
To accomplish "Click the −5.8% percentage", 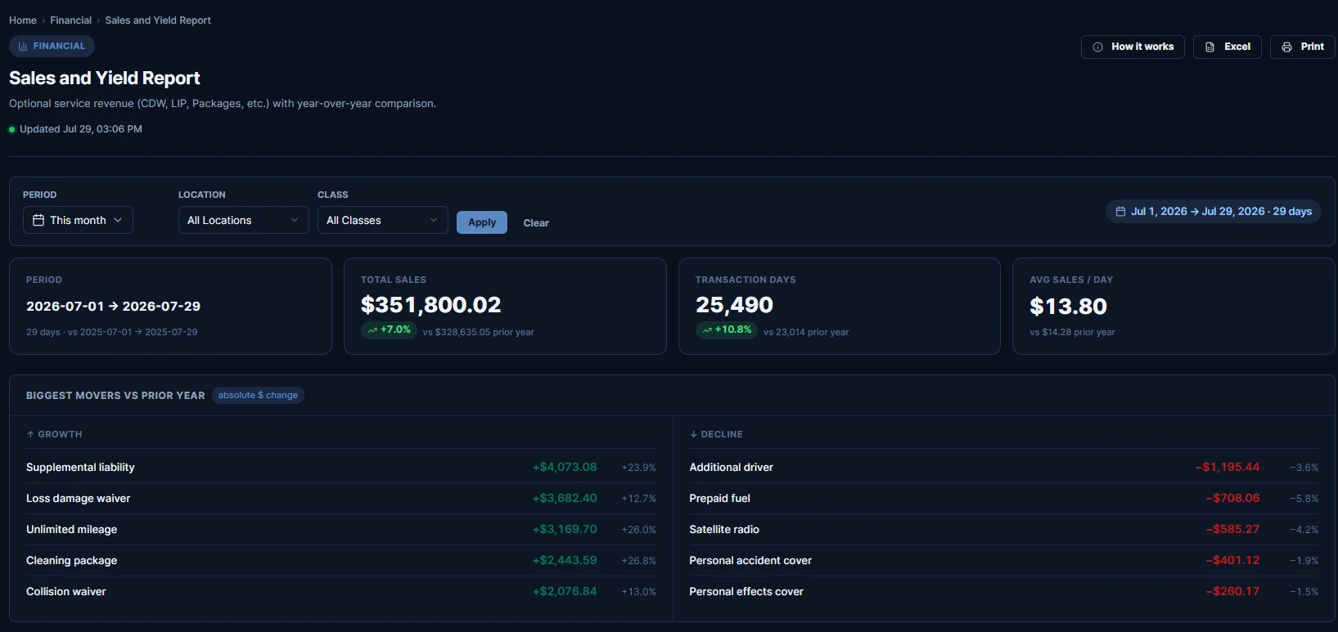I will coord(1304,499).
